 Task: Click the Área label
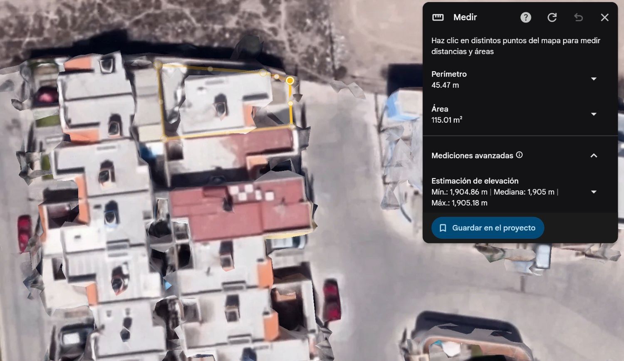440,109
